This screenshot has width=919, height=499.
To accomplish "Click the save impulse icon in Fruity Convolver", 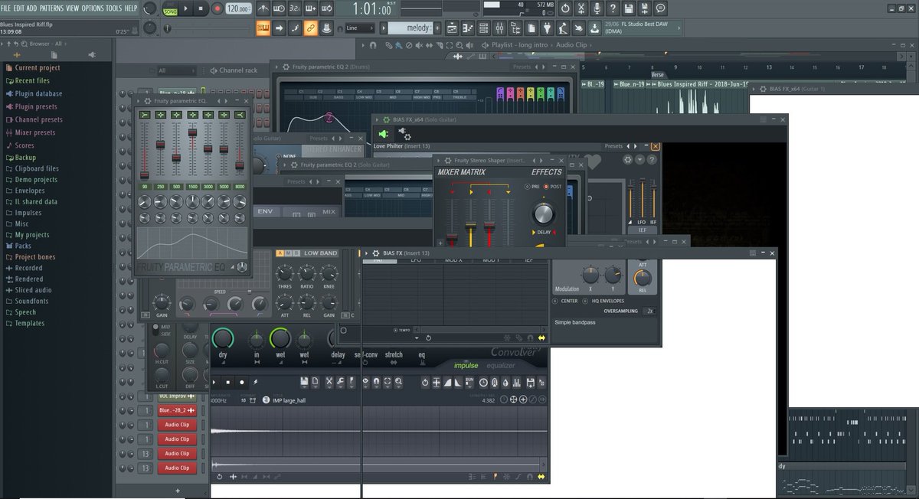I will 303,382.
